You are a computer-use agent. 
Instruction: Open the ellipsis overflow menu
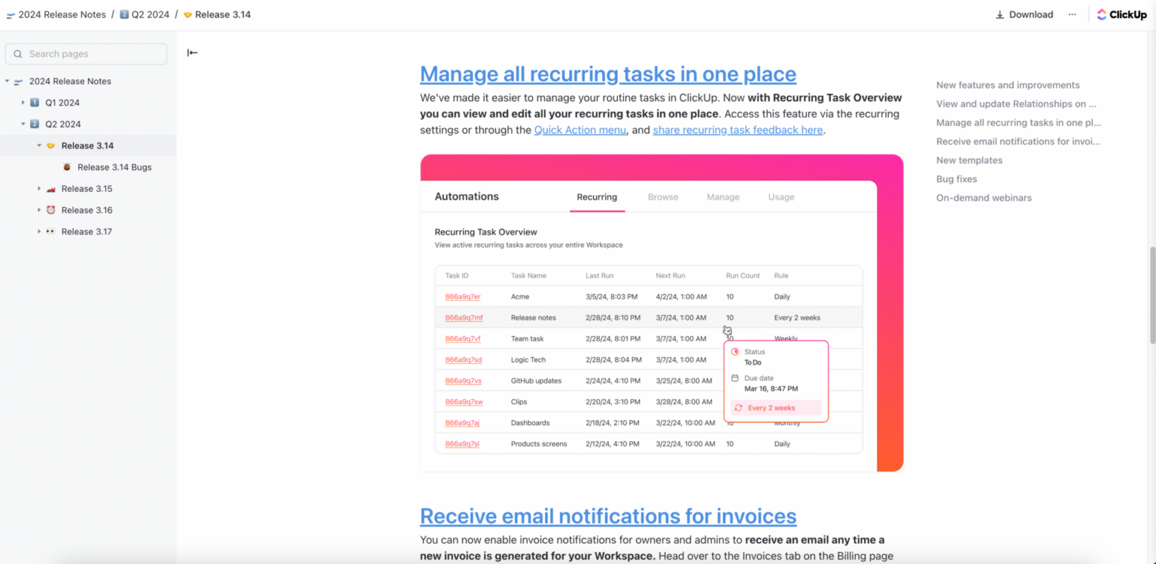pyautogui.click(x=1072, y=14)
